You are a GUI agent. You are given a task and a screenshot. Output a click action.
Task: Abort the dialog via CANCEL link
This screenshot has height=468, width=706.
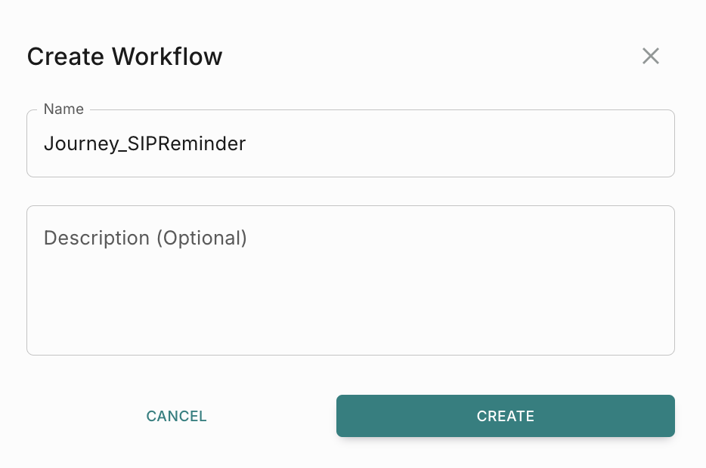[x=176, y=416]
